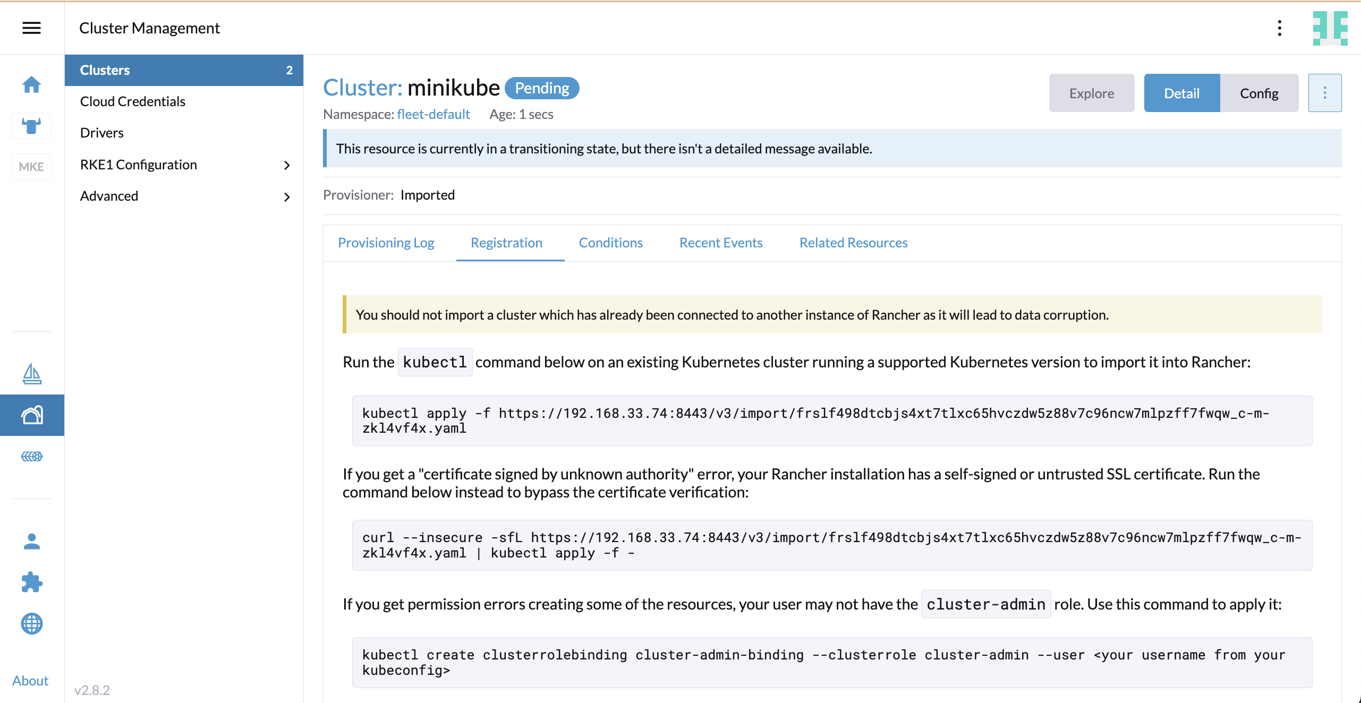
Task: Select the Config view button
Action: (x=1259, y=93)
